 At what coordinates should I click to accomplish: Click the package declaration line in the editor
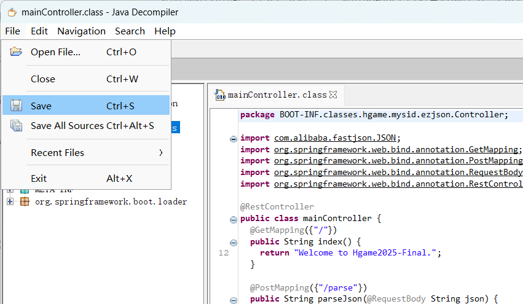tap(374, 115)
